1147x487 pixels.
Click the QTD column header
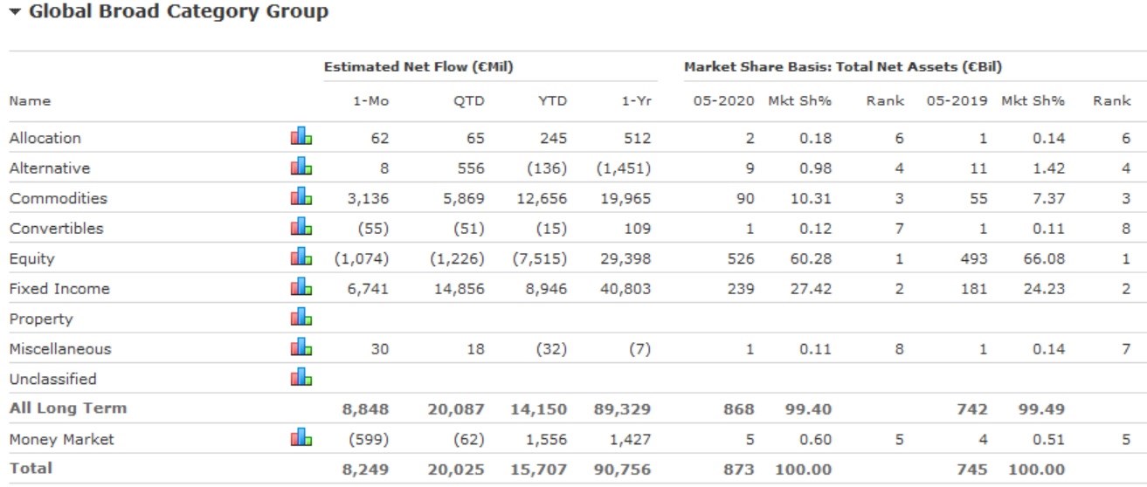point(469,101)
